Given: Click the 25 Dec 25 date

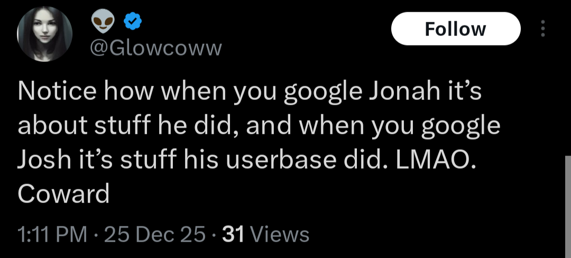Looking at the screenshot, I should (x=155, y=234).
